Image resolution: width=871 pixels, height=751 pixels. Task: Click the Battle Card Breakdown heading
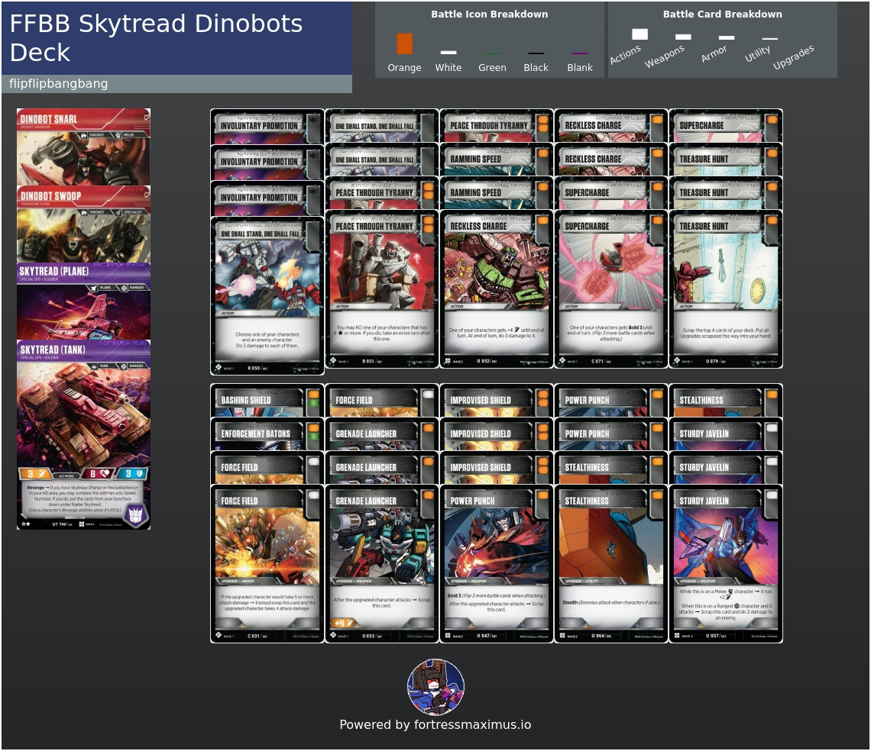pos(722,15)
